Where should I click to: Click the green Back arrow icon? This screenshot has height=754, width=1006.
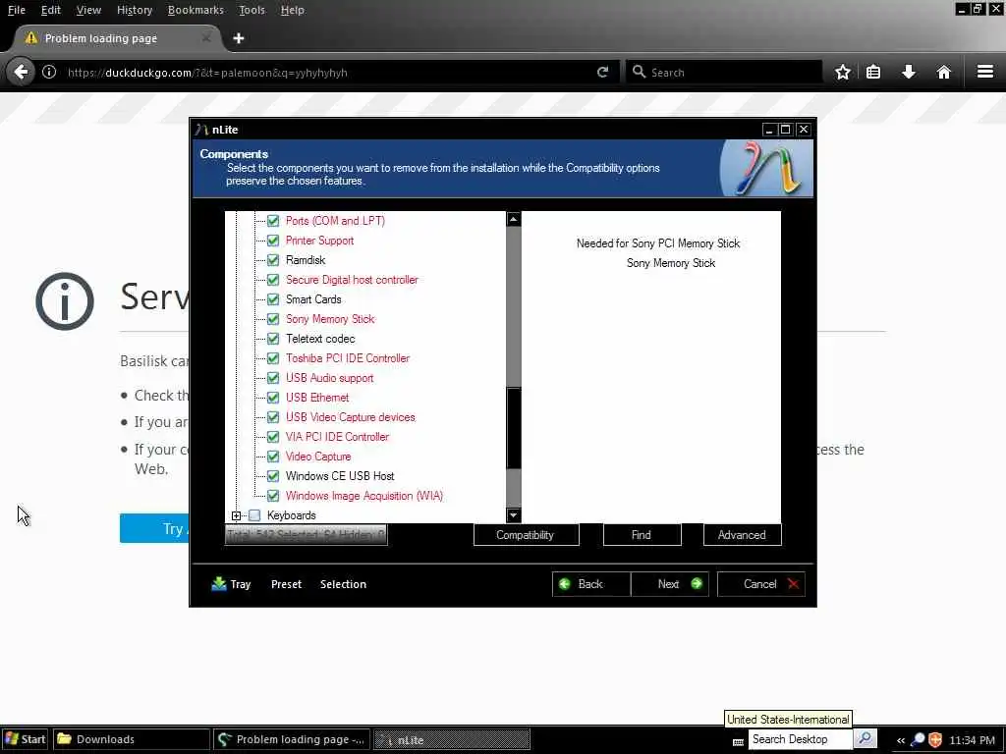pos(565,583)
